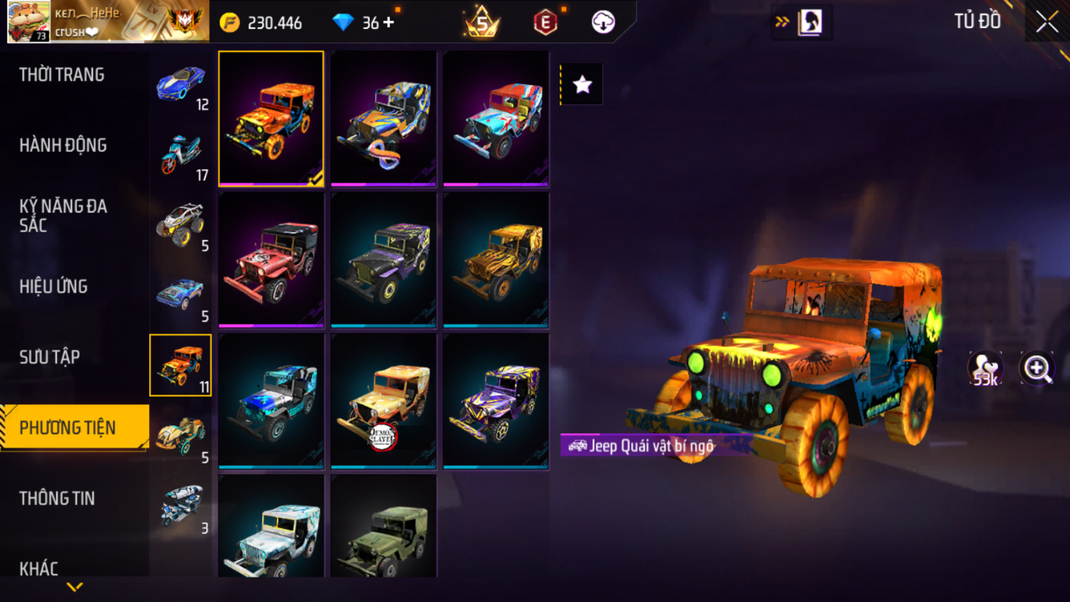
Task: Open the crown rank 5 icon
Action: (482, 22)
